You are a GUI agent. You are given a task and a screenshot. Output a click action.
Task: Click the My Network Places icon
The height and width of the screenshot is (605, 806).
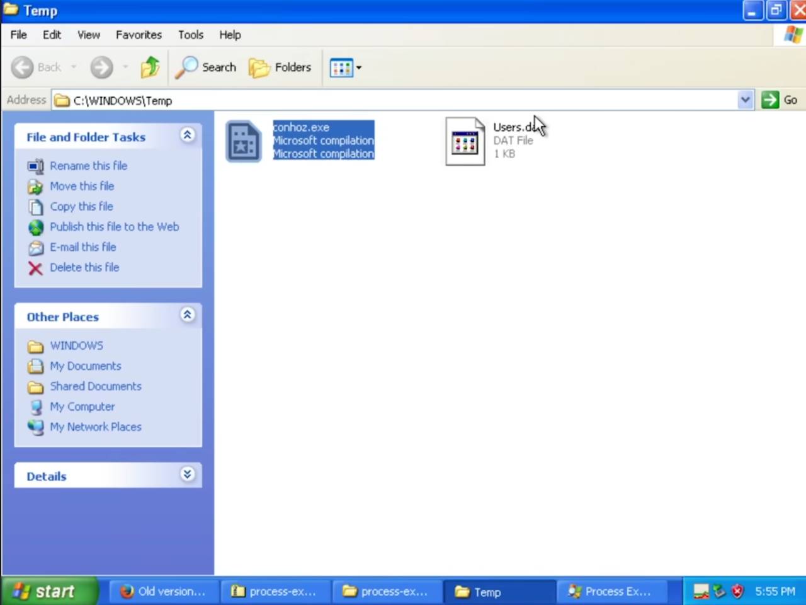[36, 427]
